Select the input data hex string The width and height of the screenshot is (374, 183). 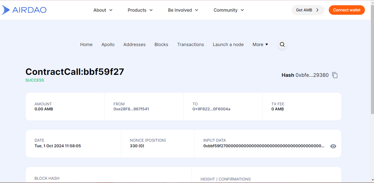(x=264, y=146)
